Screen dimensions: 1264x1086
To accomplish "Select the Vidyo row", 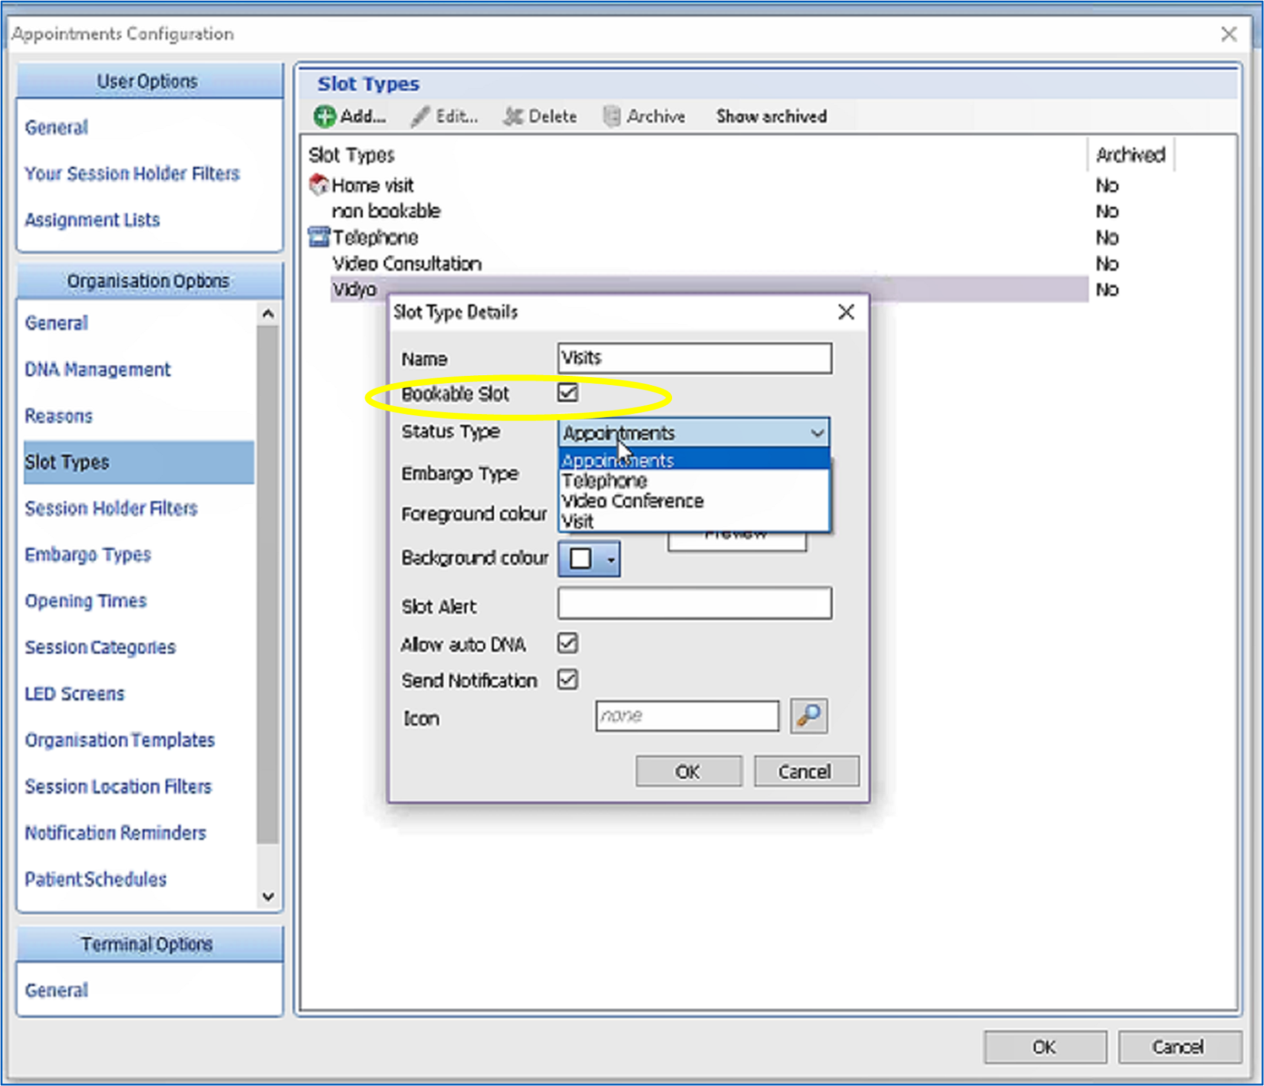I will (709, 290).
